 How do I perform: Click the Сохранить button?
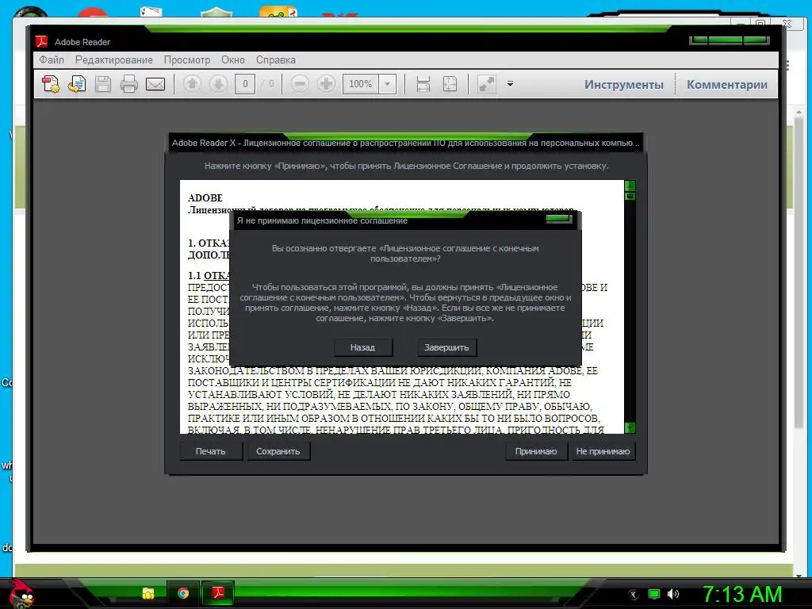tap(278, 451)
